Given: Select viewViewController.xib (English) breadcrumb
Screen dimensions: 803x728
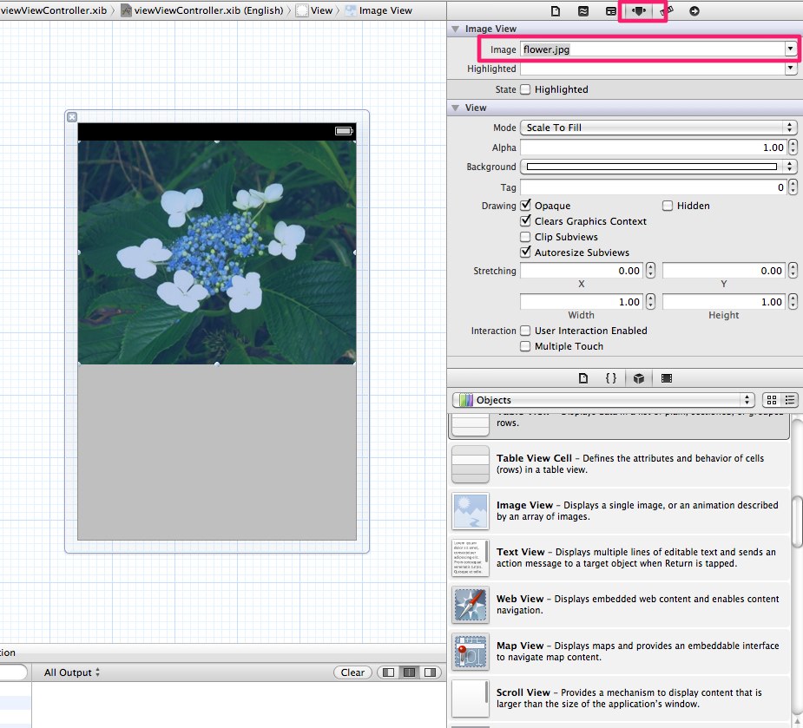Looking at the screenshot, I should coord(202,10).
